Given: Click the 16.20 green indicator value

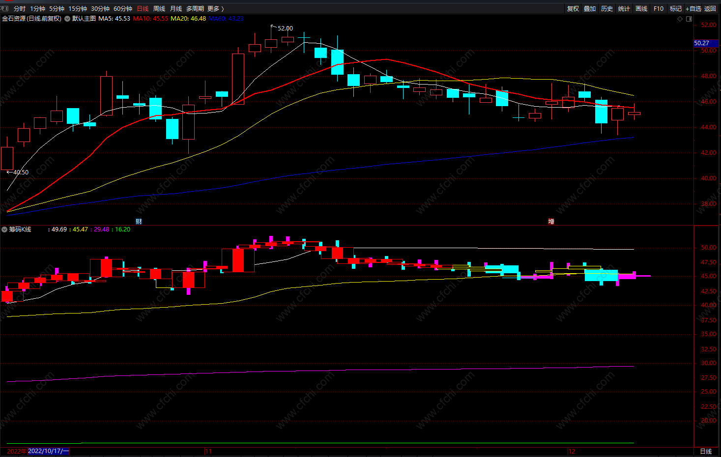Looking at the screenshot, I should (x=123, y=229).
